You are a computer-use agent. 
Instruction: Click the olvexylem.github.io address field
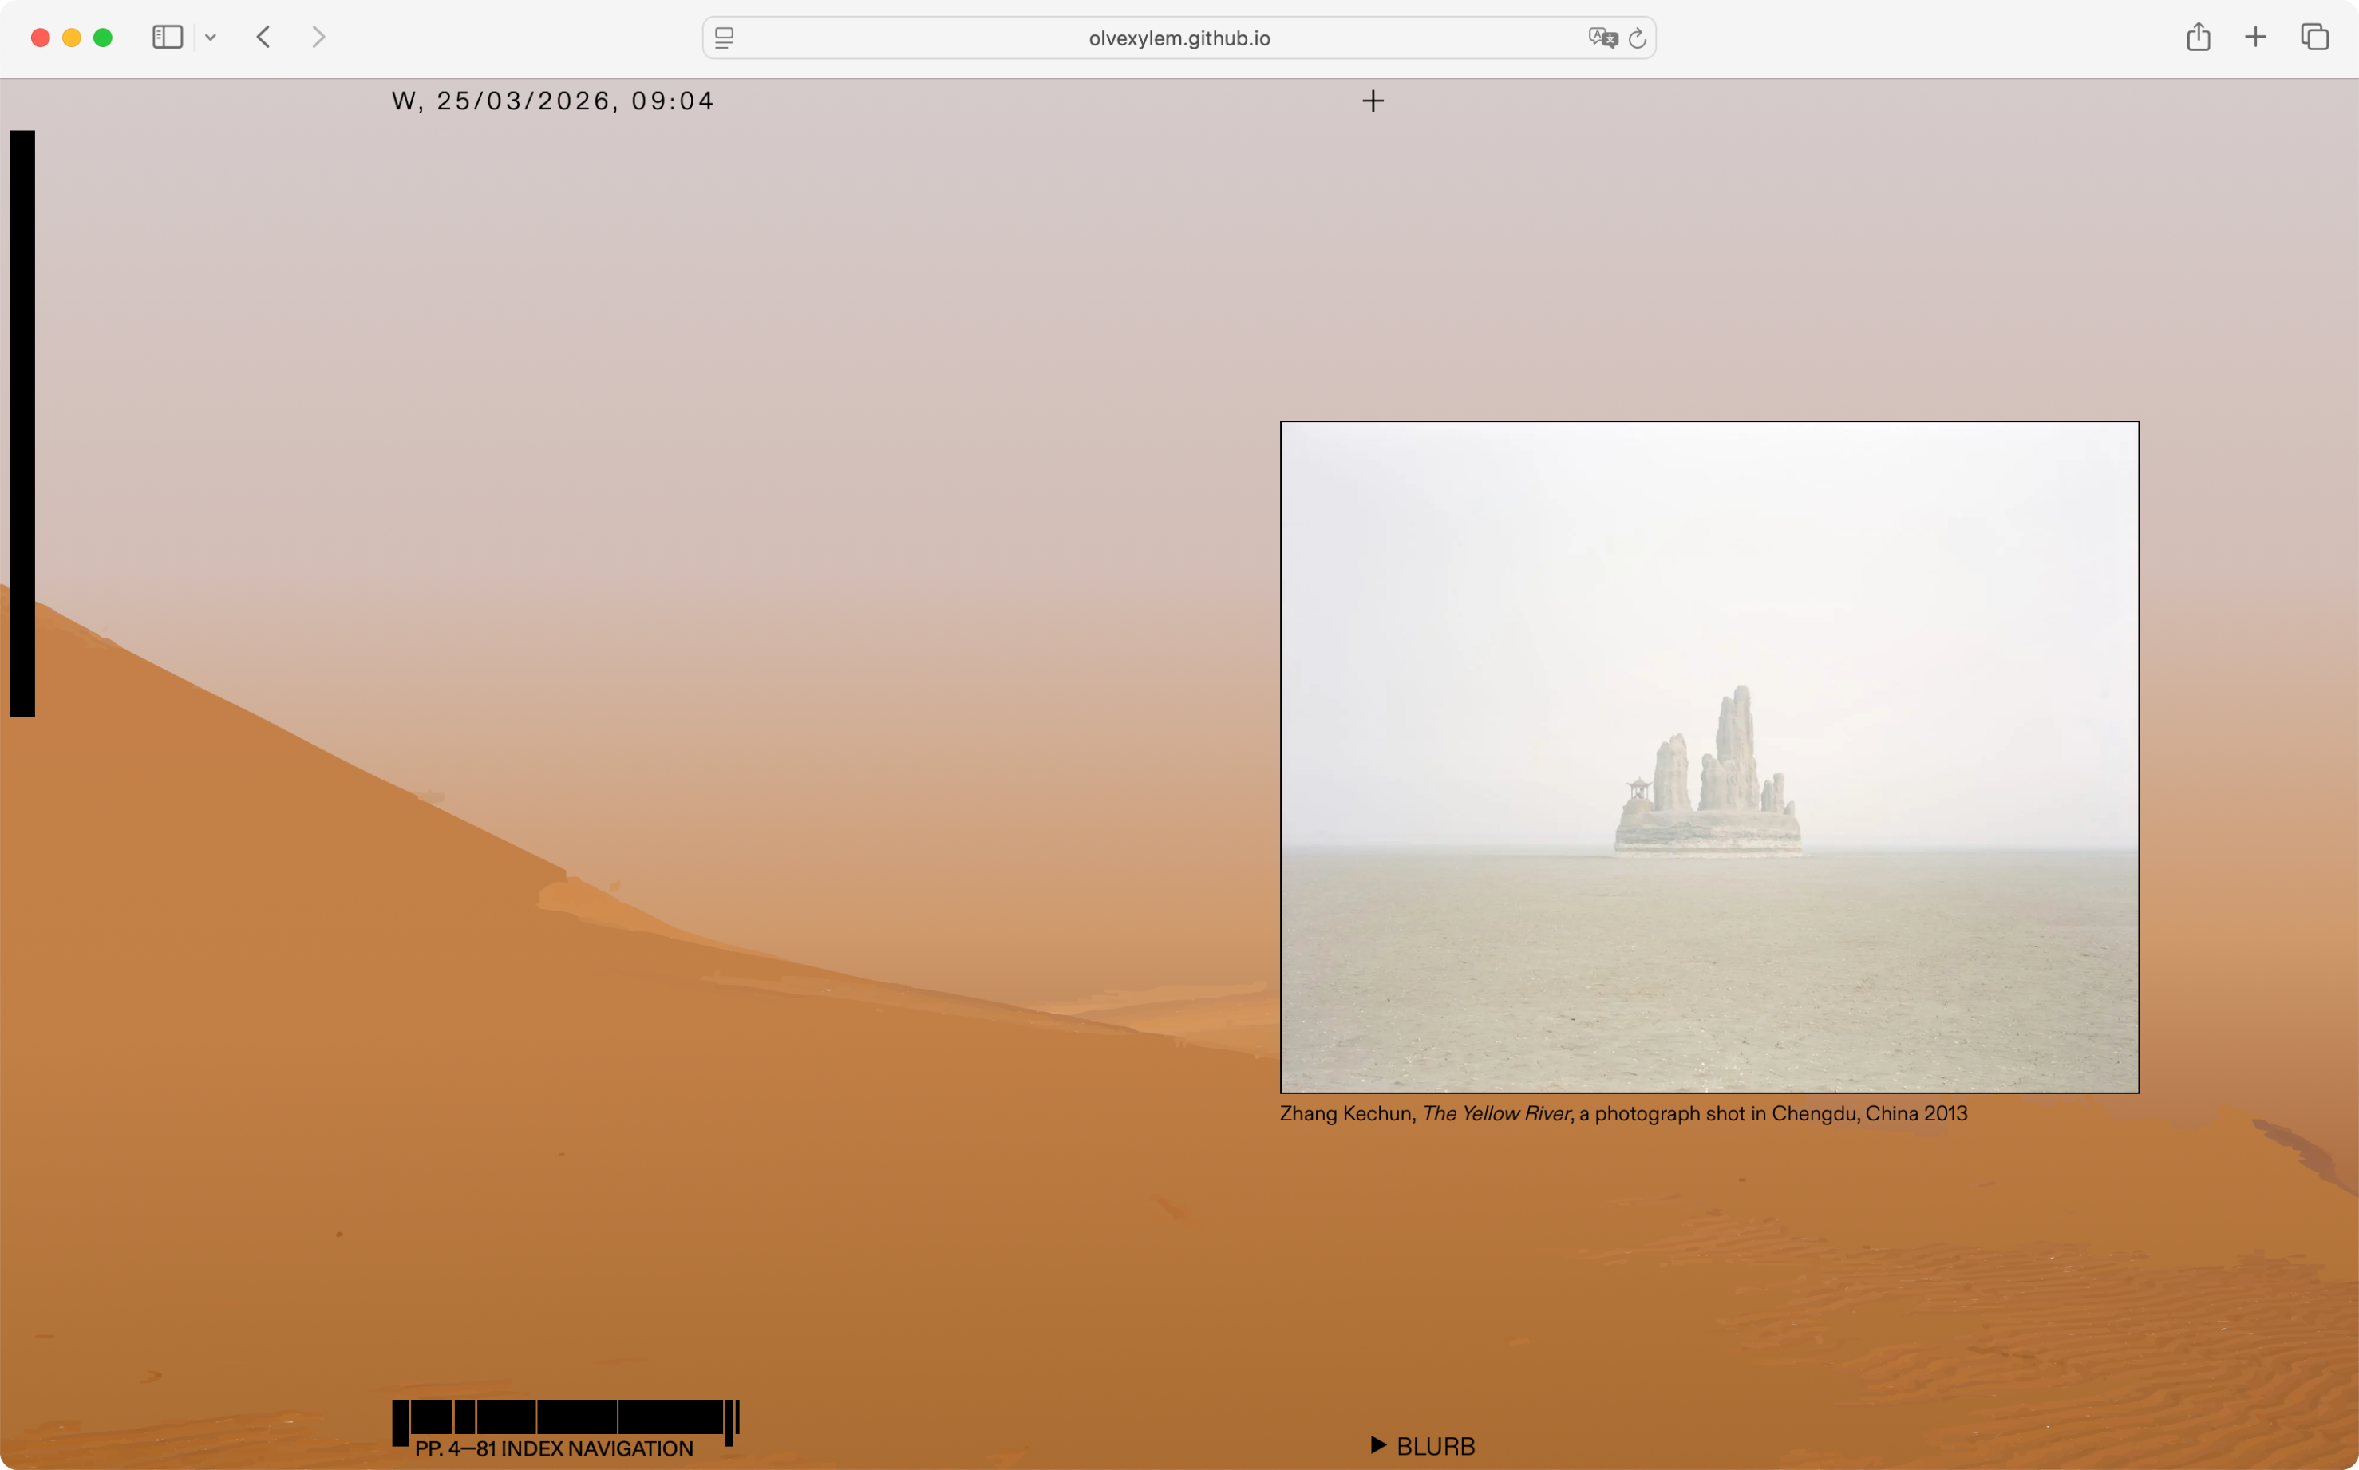tap(1178, 38)
